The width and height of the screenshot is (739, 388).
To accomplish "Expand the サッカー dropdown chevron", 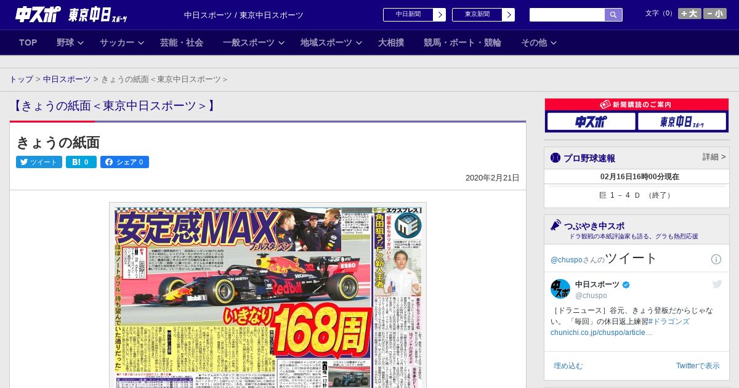I will click(x=141, y=42).
